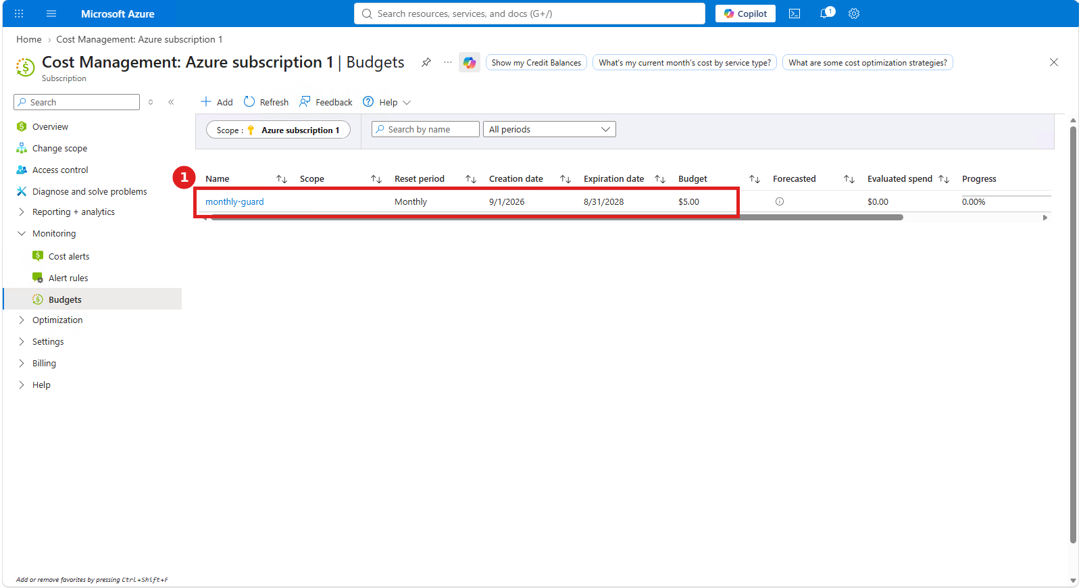Change the Scope Azure subscription 1 pill
Image resolution: width=1081 pixels, height=588 pixels.
278,130
